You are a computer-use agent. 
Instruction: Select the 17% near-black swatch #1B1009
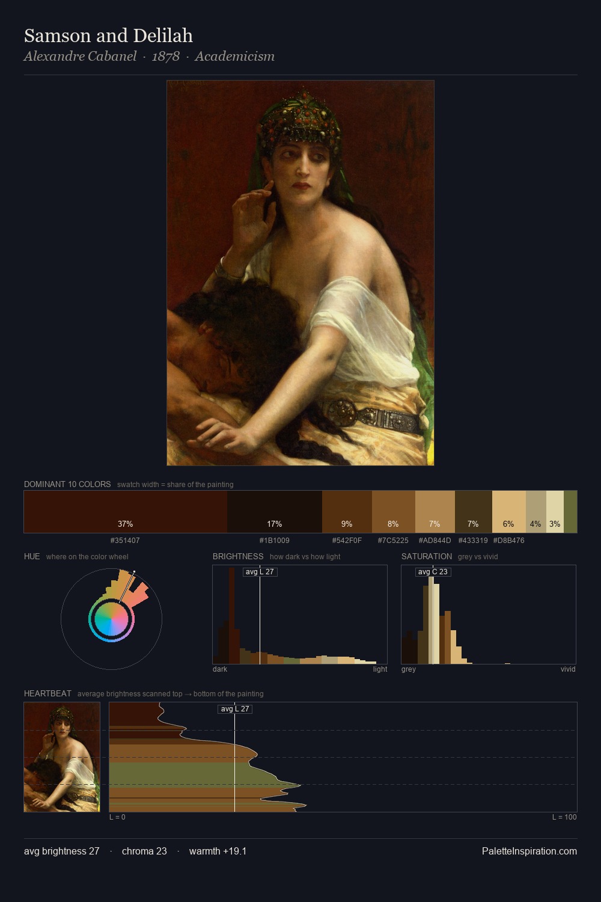(x=275, y=512)
